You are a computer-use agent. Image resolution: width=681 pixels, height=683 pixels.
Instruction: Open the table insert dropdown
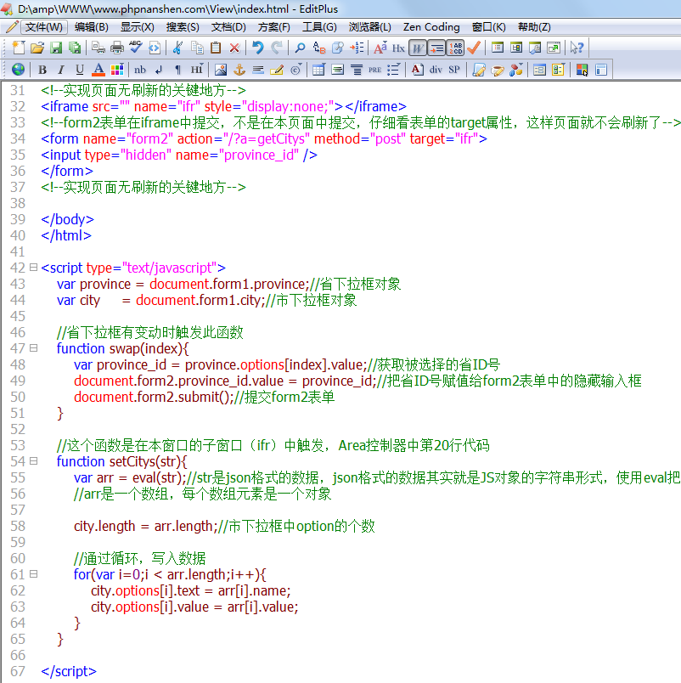coord(318,70)
